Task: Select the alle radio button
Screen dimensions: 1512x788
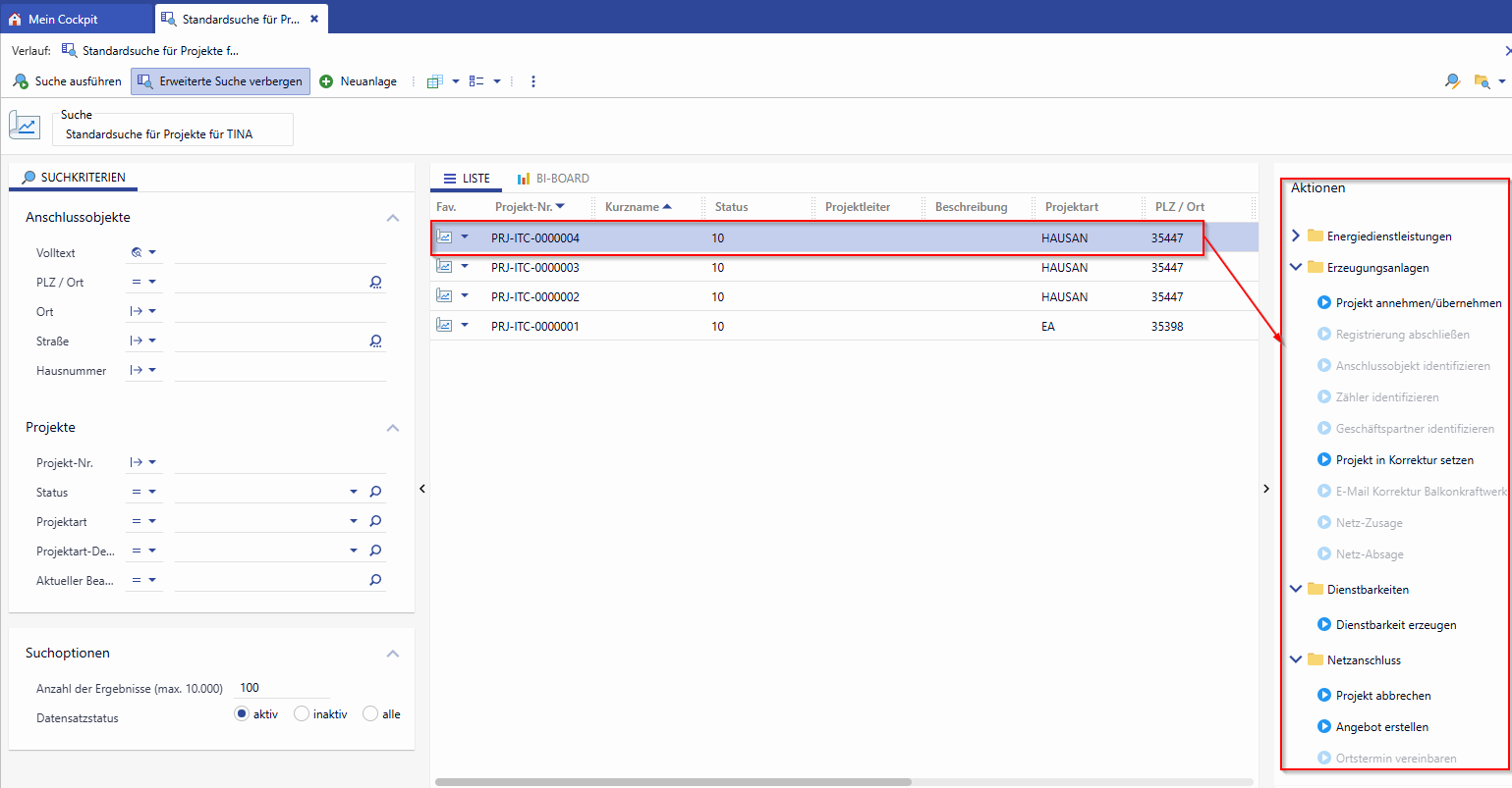Action: [370, 714]
